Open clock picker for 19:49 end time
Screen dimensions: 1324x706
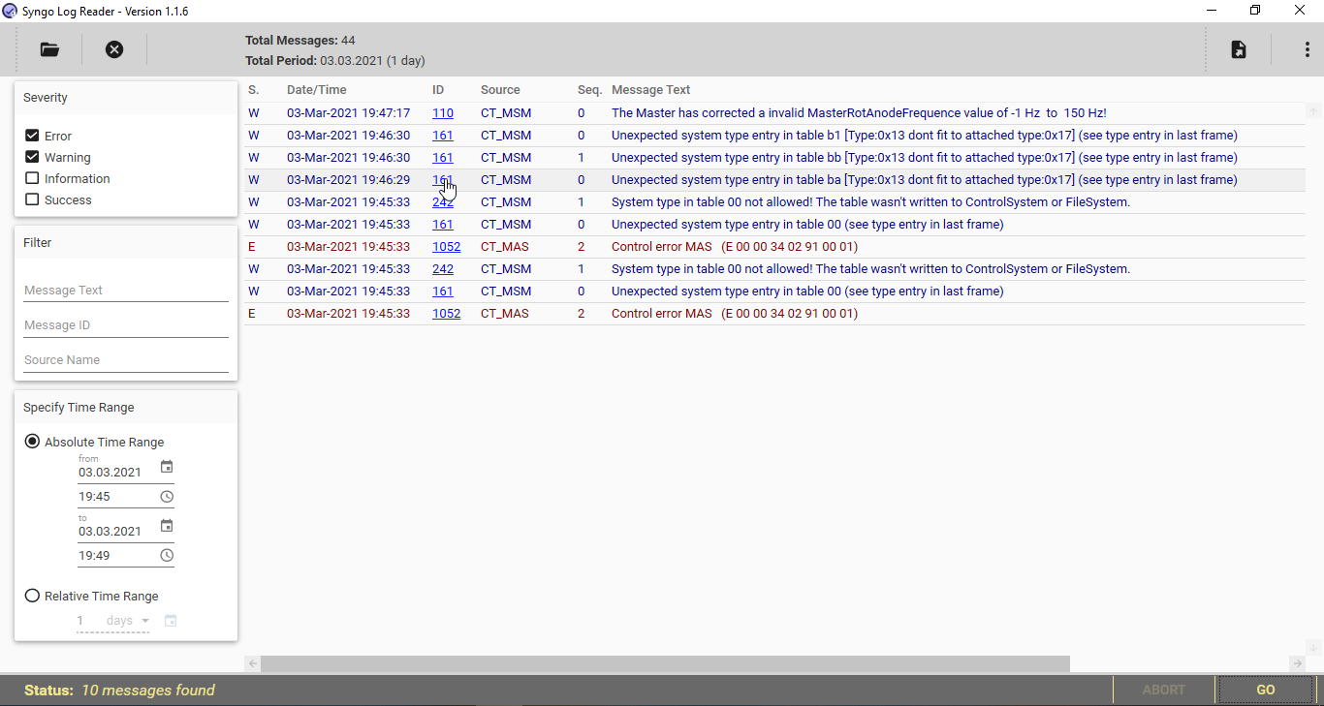click(167, 556)
